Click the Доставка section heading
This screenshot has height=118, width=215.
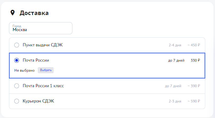point(34,13)
